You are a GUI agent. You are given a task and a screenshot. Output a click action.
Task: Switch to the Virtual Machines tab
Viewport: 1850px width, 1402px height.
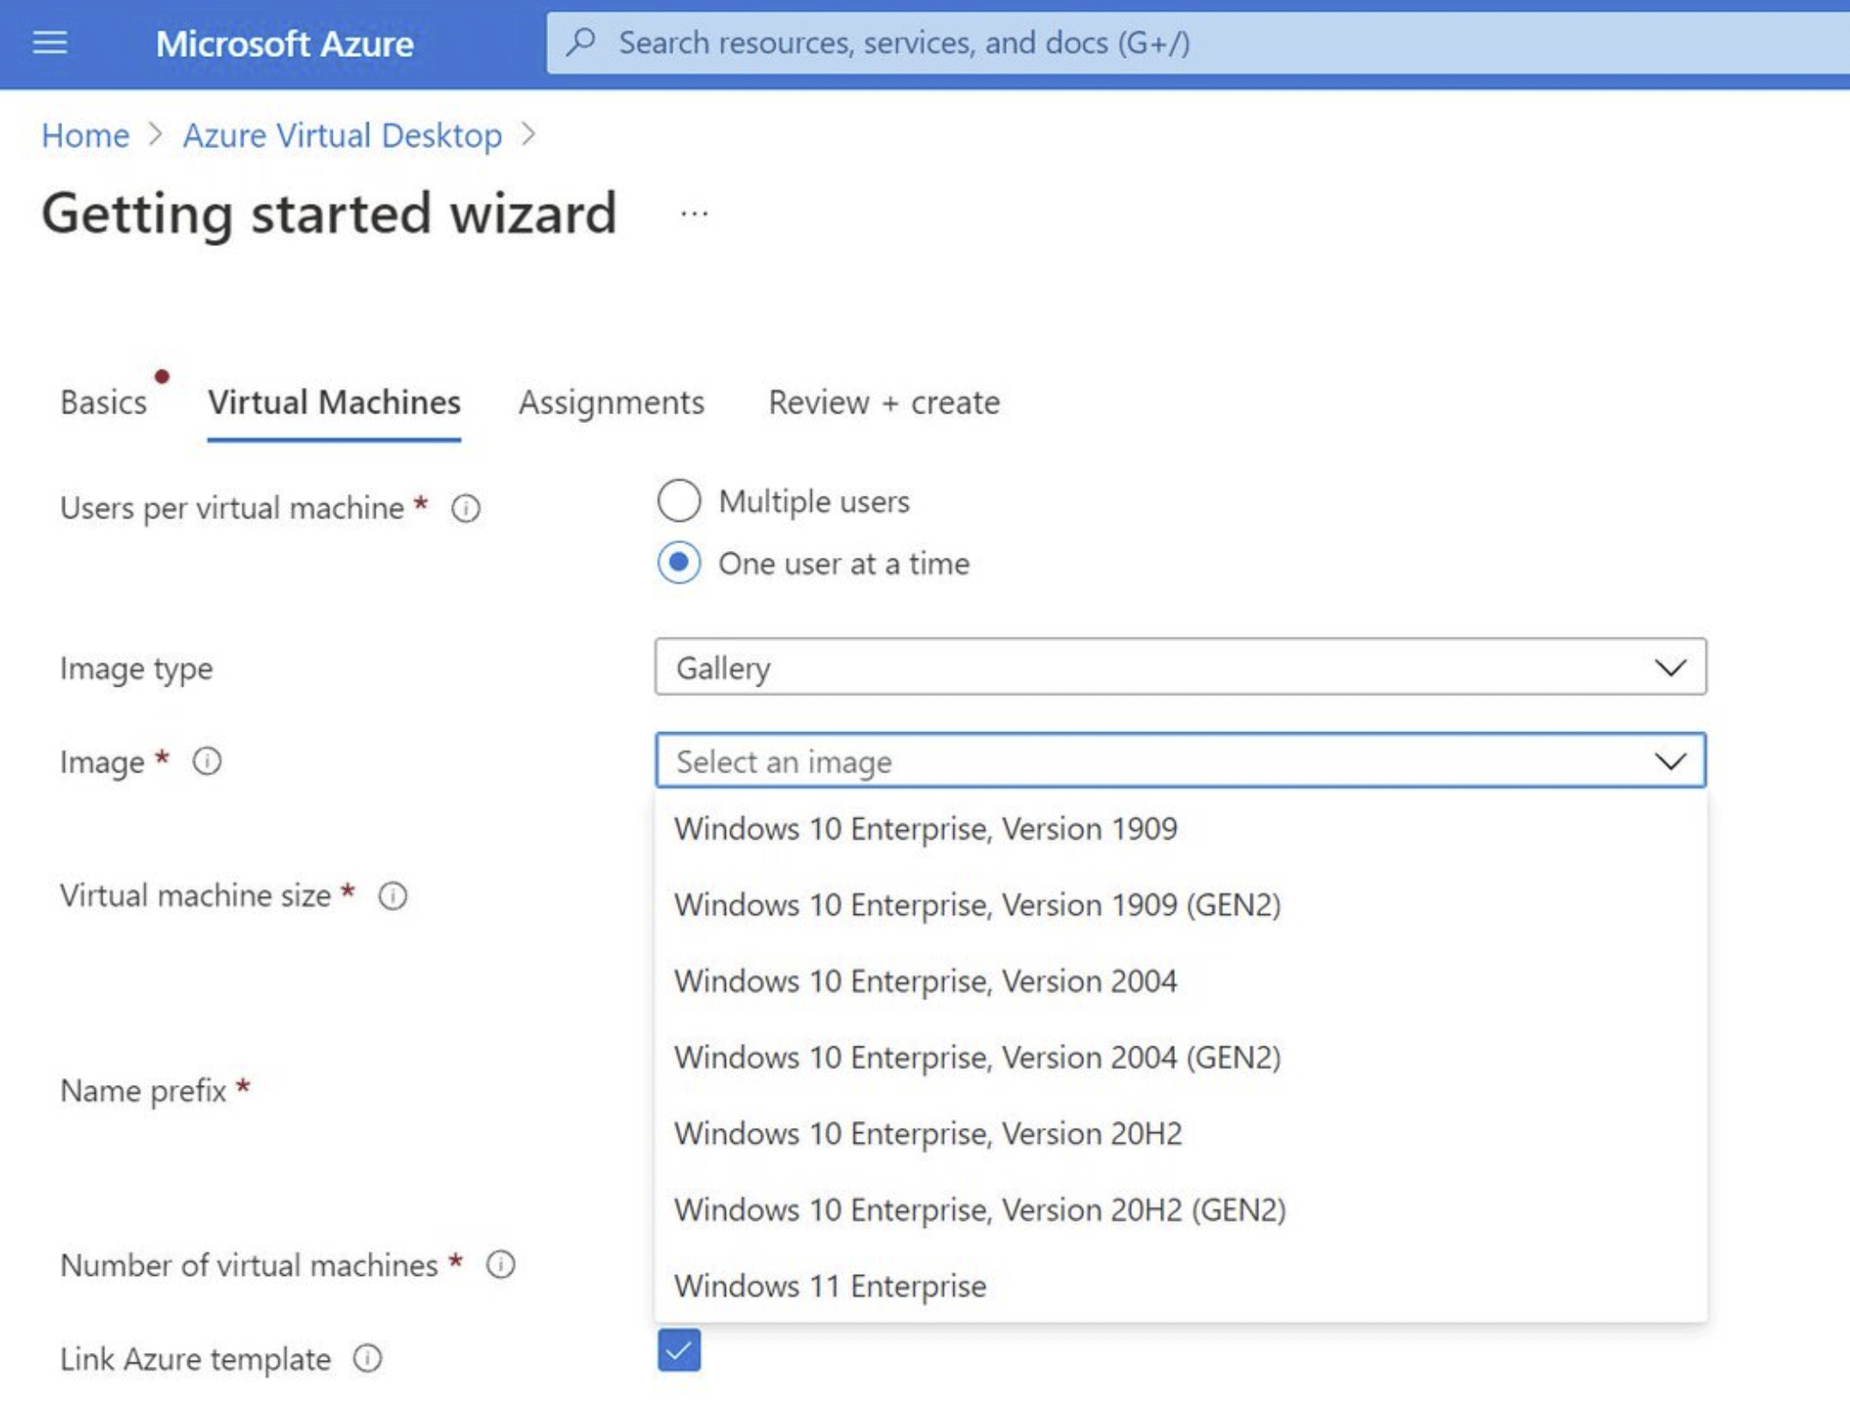tap(334, 402)
